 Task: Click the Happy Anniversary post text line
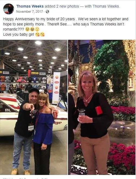pyautogui.click(x=66, y=19)
